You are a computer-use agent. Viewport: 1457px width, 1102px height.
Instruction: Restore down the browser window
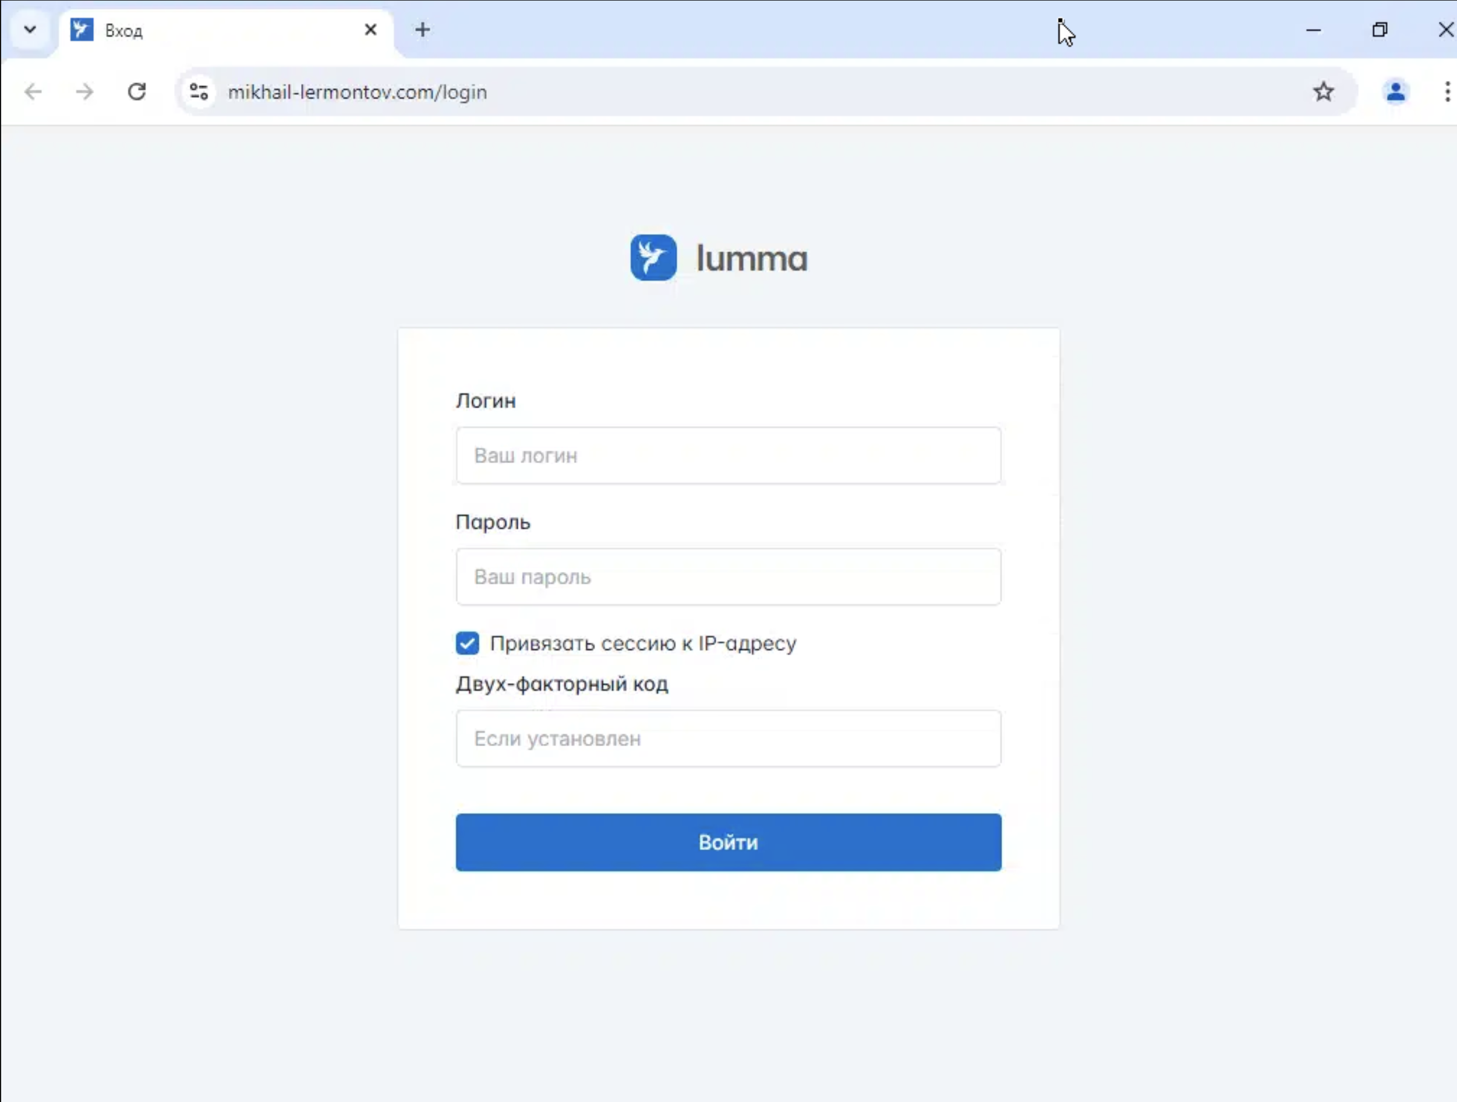coord(1380,30)
